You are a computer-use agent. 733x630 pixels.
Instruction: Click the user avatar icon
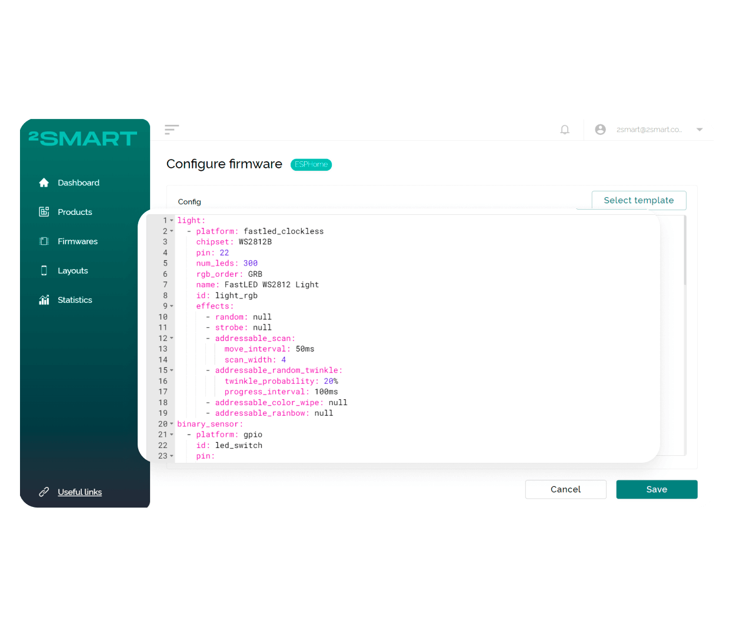[600, 129]
